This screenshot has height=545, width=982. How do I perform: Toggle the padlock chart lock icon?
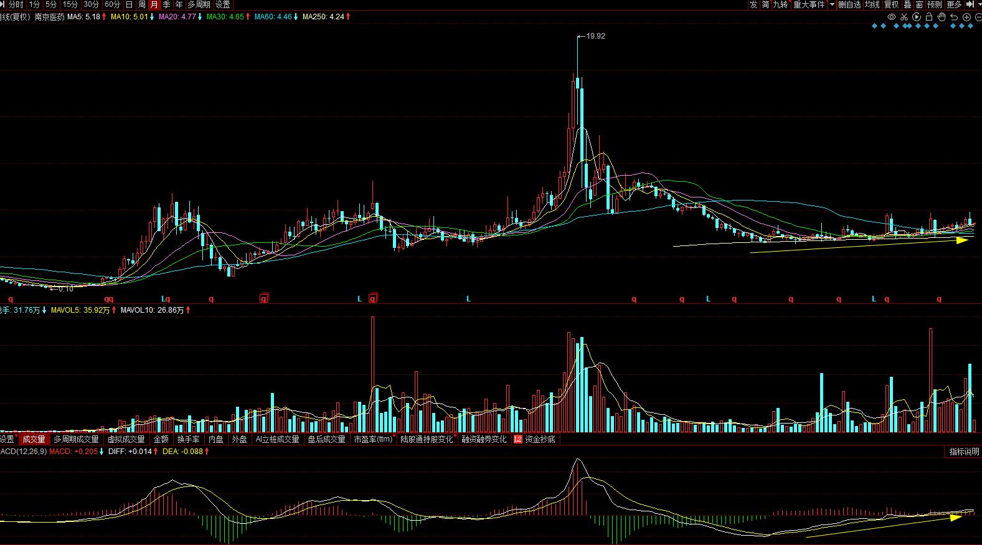tap(929, 17)
